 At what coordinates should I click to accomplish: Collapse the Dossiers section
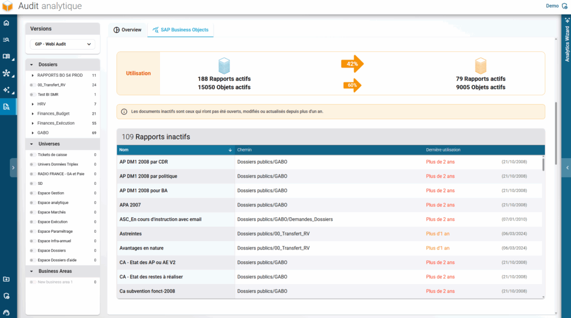(32, 65)
